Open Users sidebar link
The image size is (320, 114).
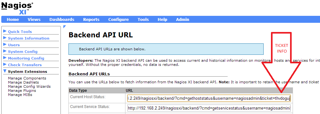click(14, 45)
